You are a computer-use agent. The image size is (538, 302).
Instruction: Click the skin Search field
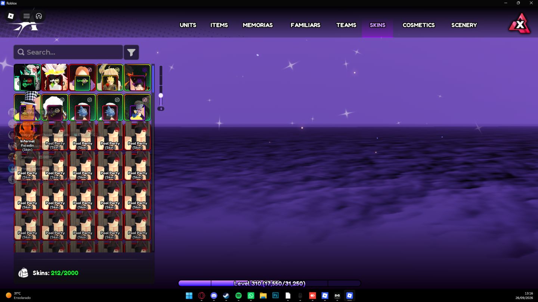(x=68, y=52)
